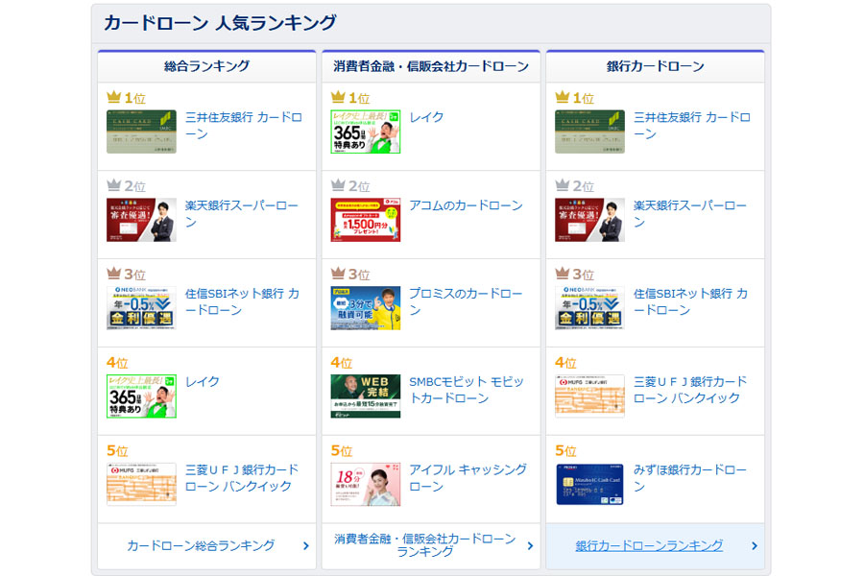Open 三菱UFJ バンクイック link in 総合ランキング
Image resolution: width=864 pixels, height=576 pixels.
coord(241,478)
